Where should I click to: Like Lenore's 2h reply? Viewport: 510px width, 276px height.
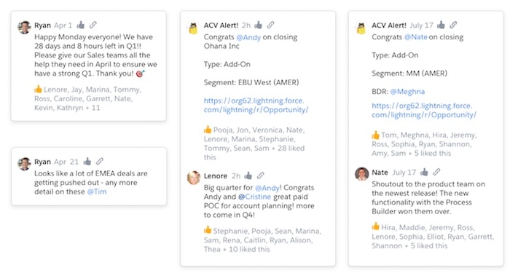click(x=248, y=176)
